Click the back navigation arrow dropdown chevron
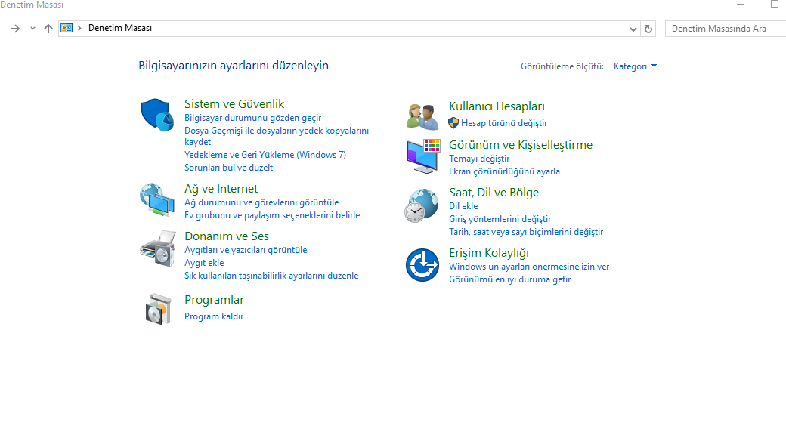 click(x=31, y=28)
